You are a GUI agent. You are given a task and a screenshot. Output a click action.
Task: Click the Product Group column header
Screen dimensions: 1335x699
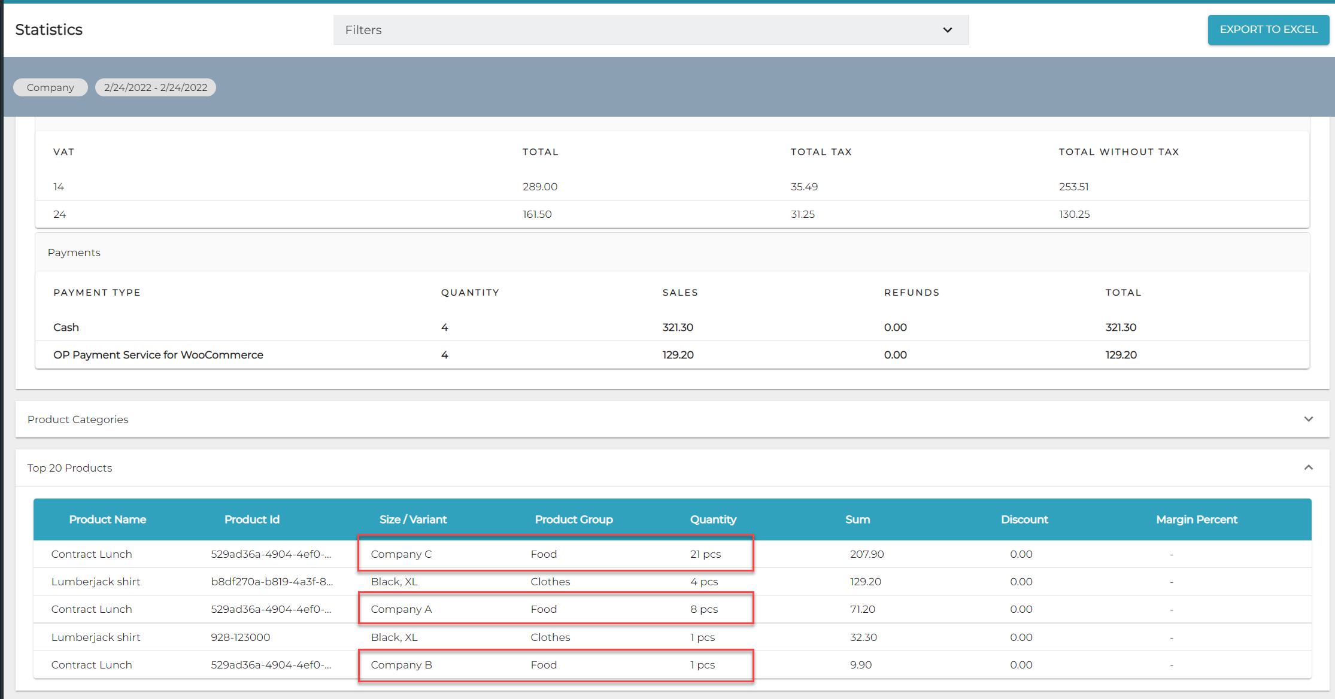[x=574, y=519]
